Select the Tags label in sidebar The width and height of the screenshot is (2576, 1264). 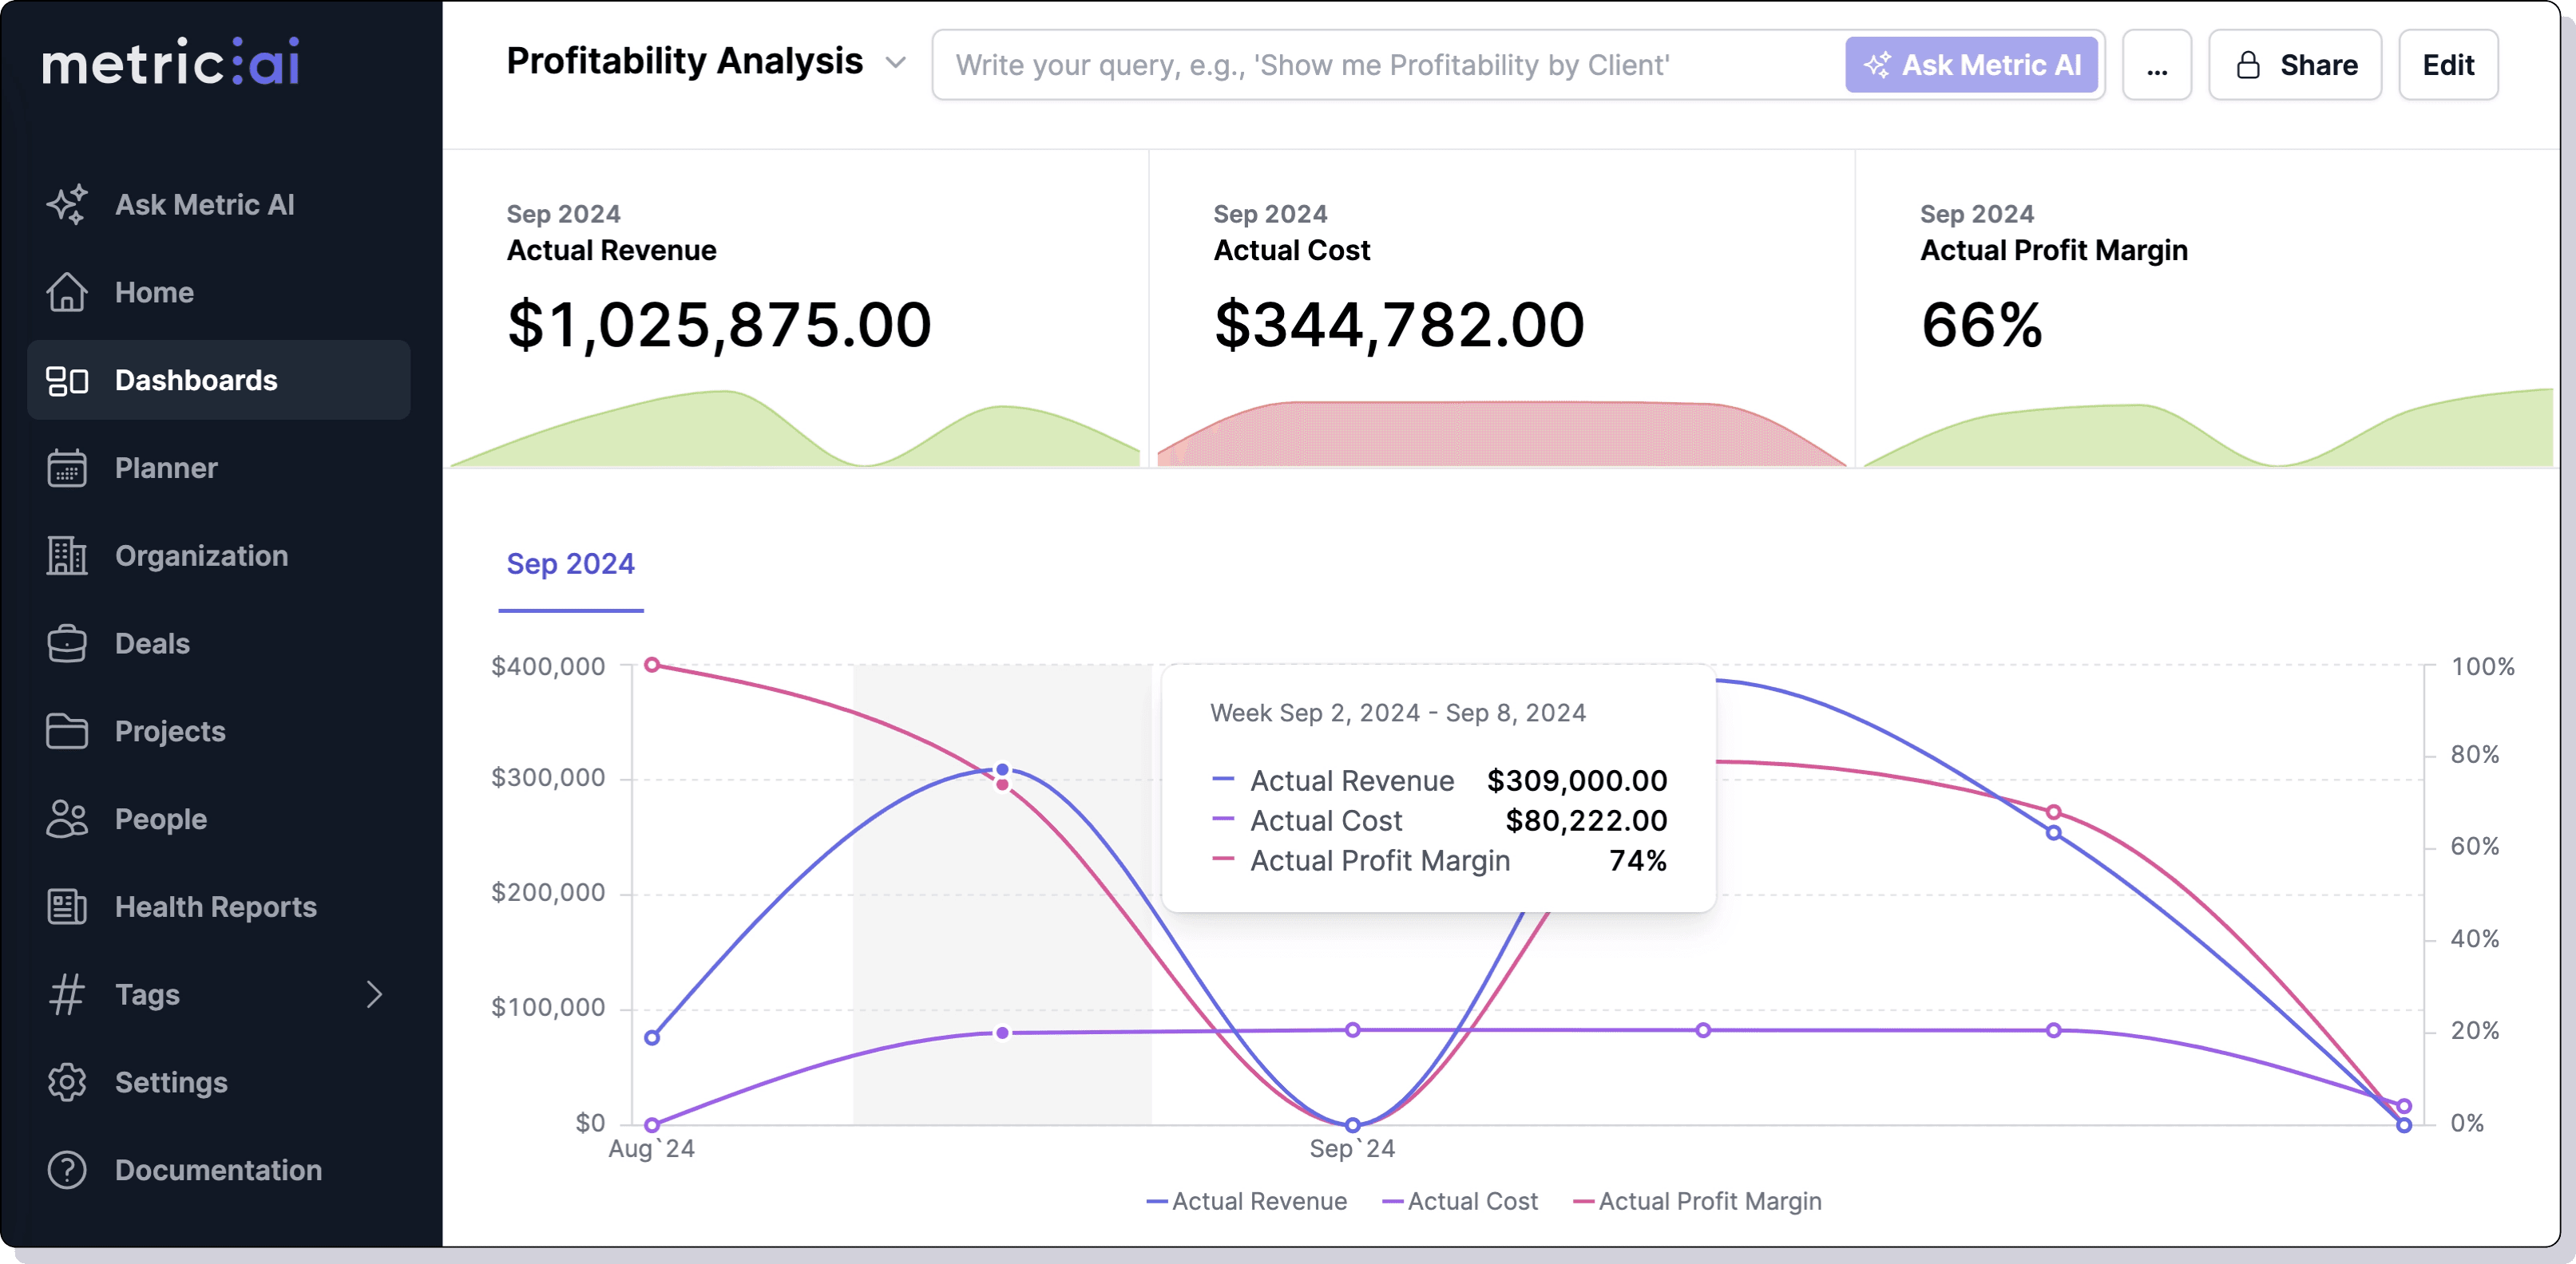[x=147, y=994]
